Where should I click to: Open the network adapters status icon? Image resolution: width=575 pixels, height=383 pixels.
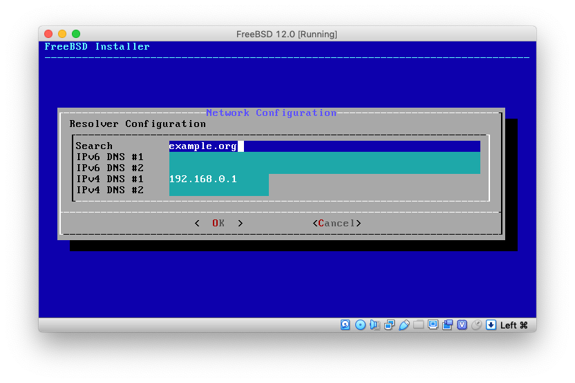[389, 325]
